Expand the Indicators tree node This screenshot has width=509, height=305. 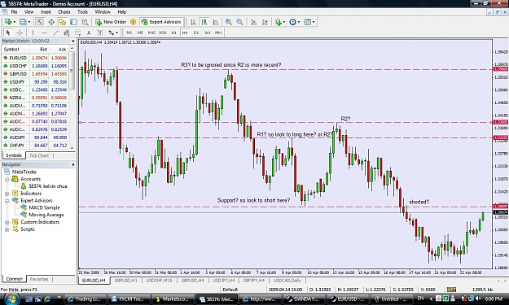click(x=7, y=194)
